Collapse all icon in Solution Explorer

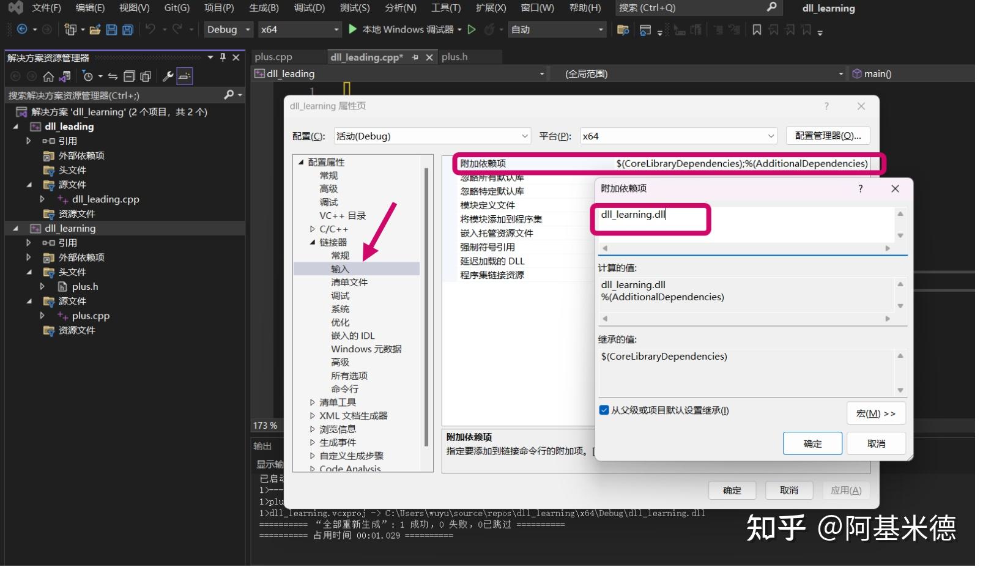point(129,76)
